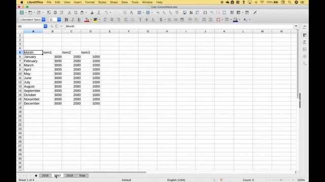Viewport: 325px width, 182px height.
Task: Expand the Font Name dropdown
Action: [43, 19]
